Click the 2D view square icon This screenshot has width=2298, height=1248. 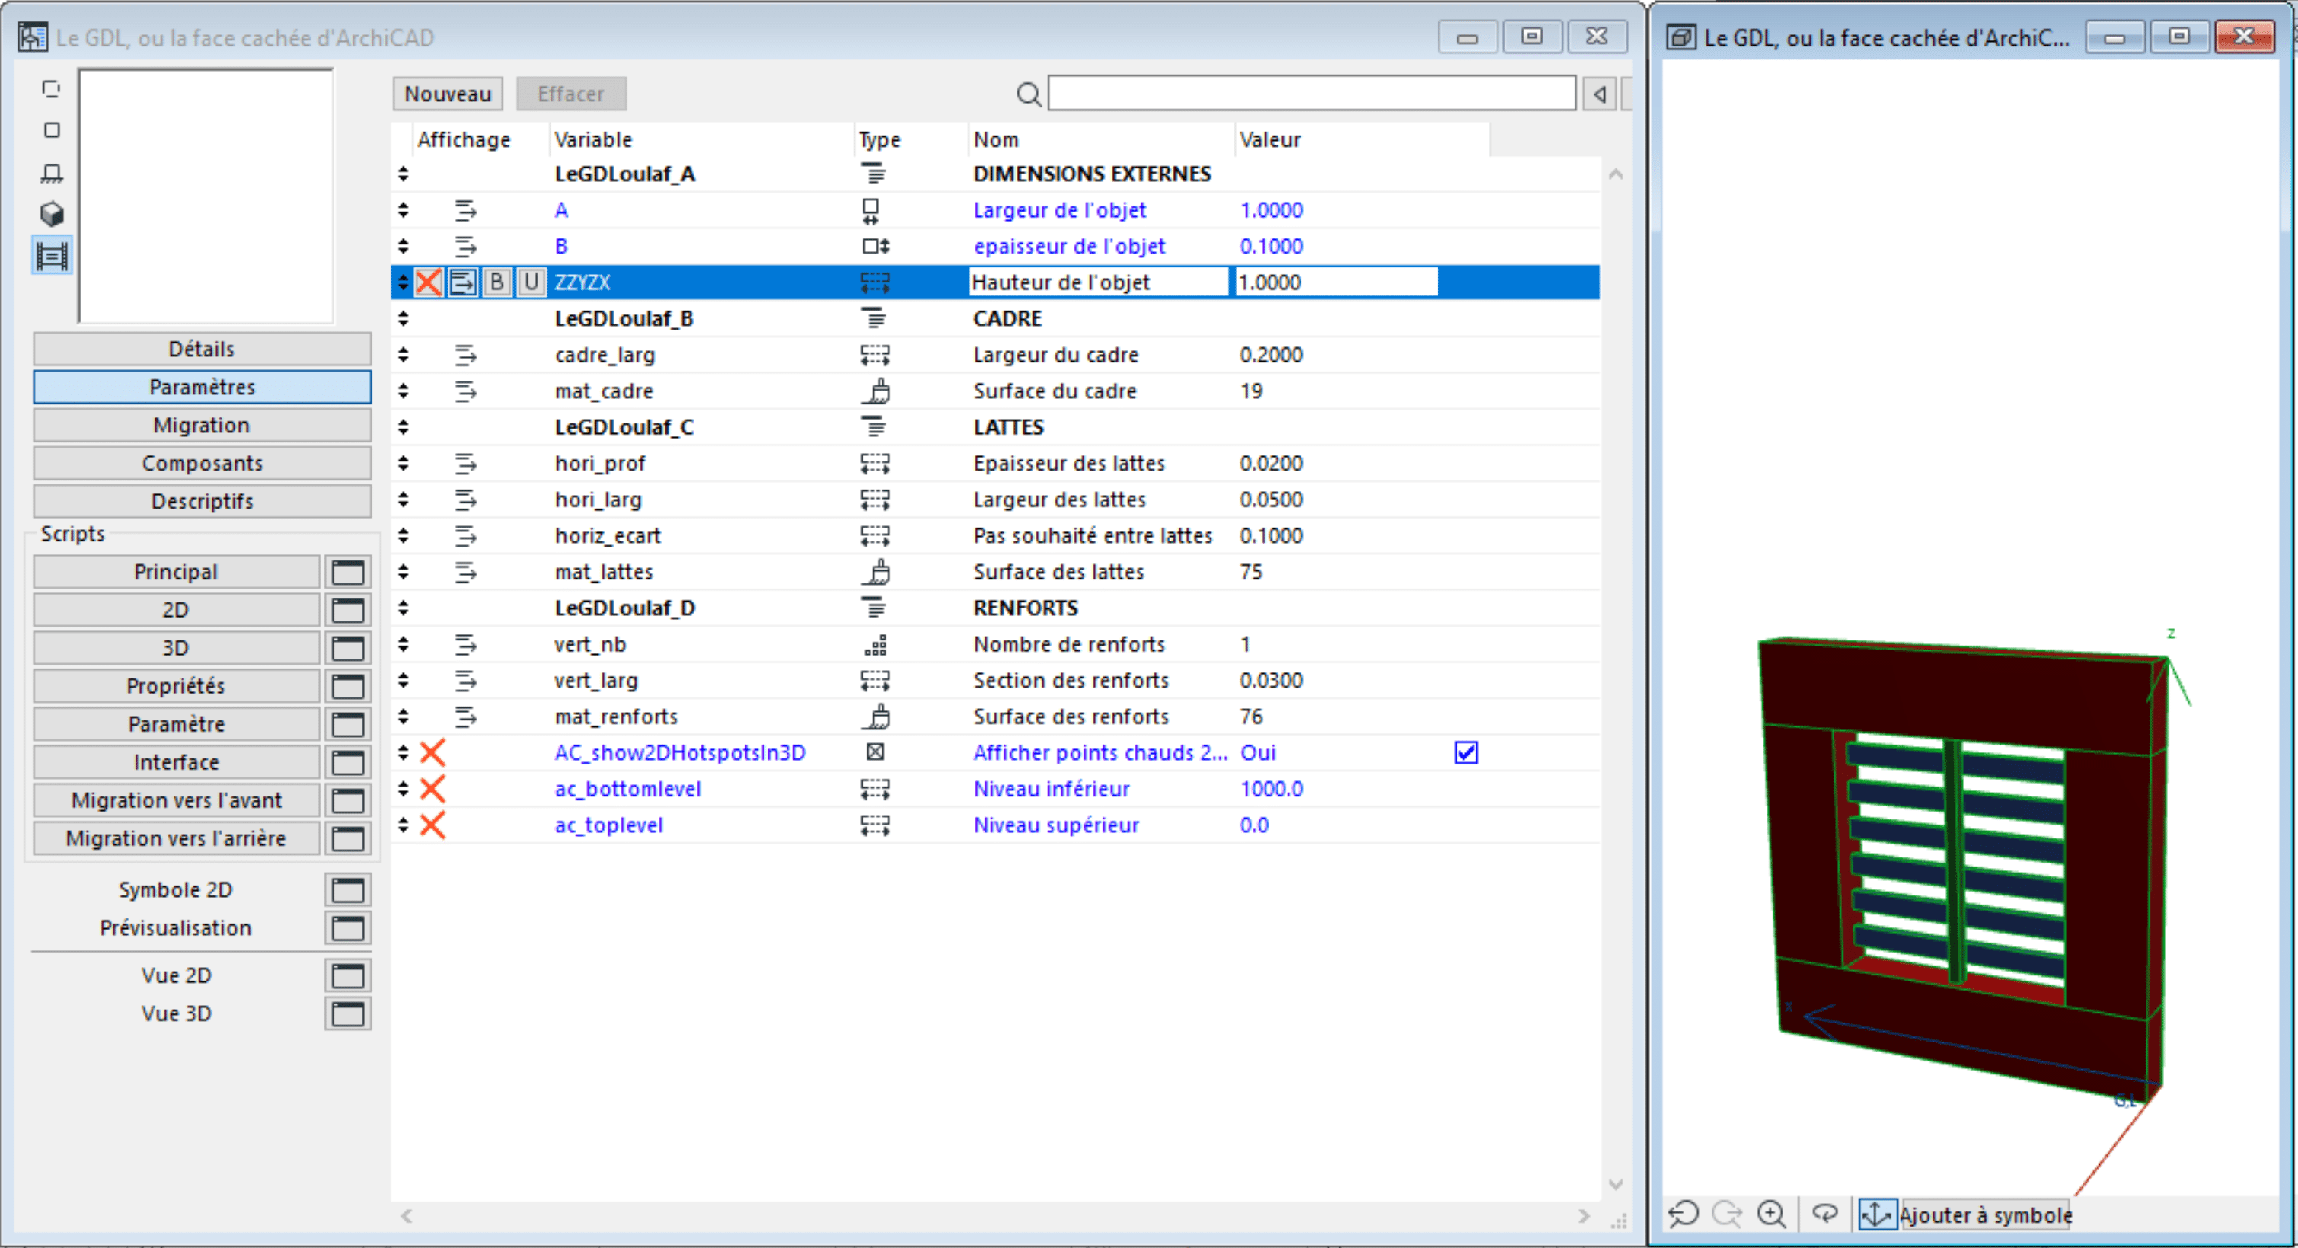point(52,130)
